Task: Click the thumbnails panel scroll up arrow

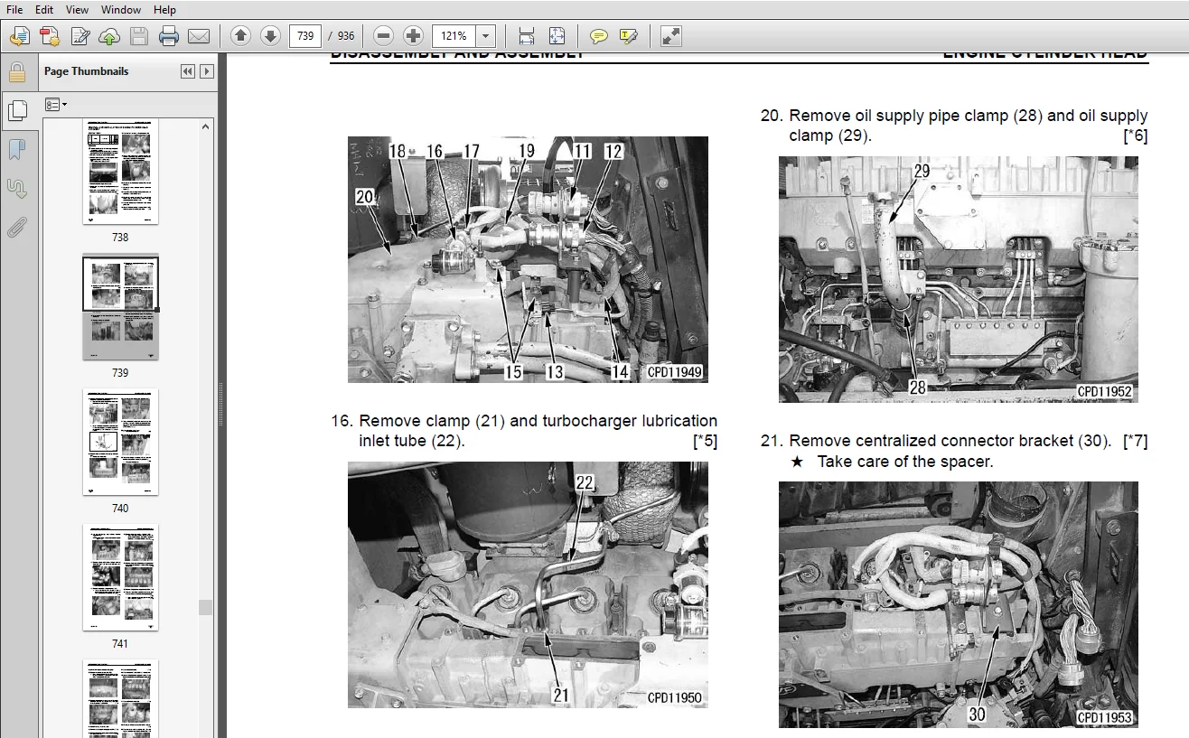Action: 206,126
